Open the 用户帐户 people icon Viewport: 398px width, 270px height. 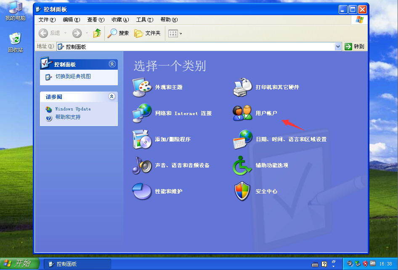(x=242, y=113)
